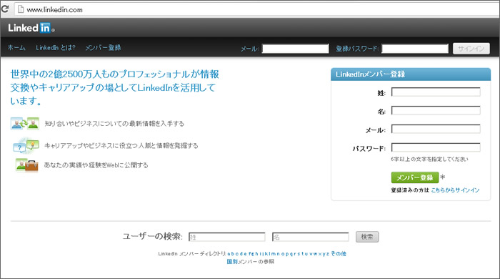Open directory letter "a" link

point(229,254)
